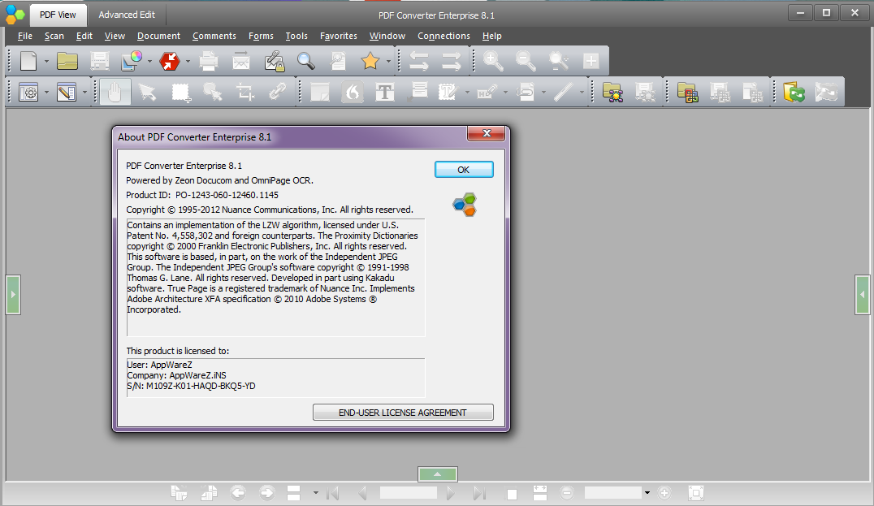This screenshot has height=506, width=874.
Task: Open the File menu
Action: click(25, 36)
